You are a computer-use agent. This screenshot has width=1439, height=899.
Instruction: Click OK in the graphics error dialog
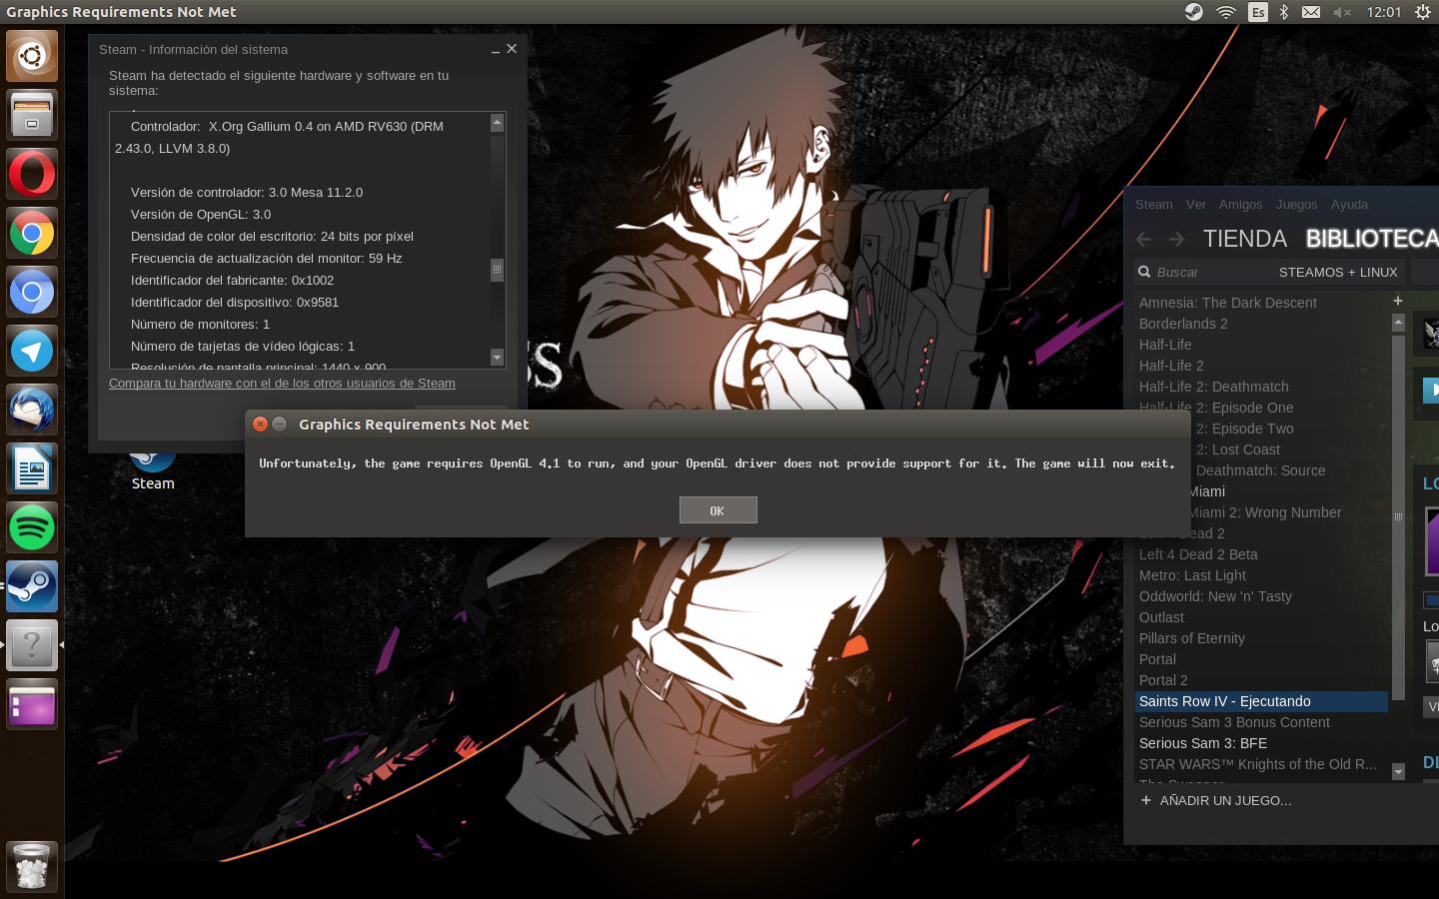(718, 510)
